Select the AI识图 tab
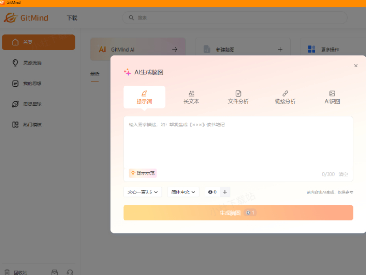 click(332, 97)
